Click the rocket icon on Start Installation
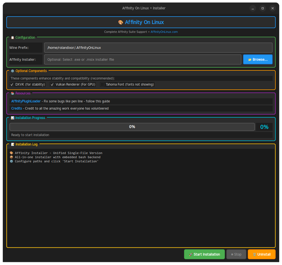The width and height of the screenshot is (282, 265). (191, 254)
